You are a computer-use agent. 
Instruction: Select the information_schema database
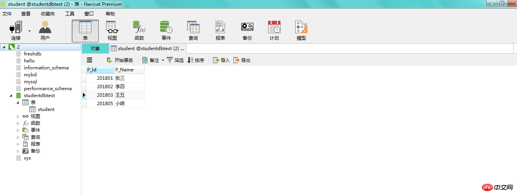[x=46, y=68]
